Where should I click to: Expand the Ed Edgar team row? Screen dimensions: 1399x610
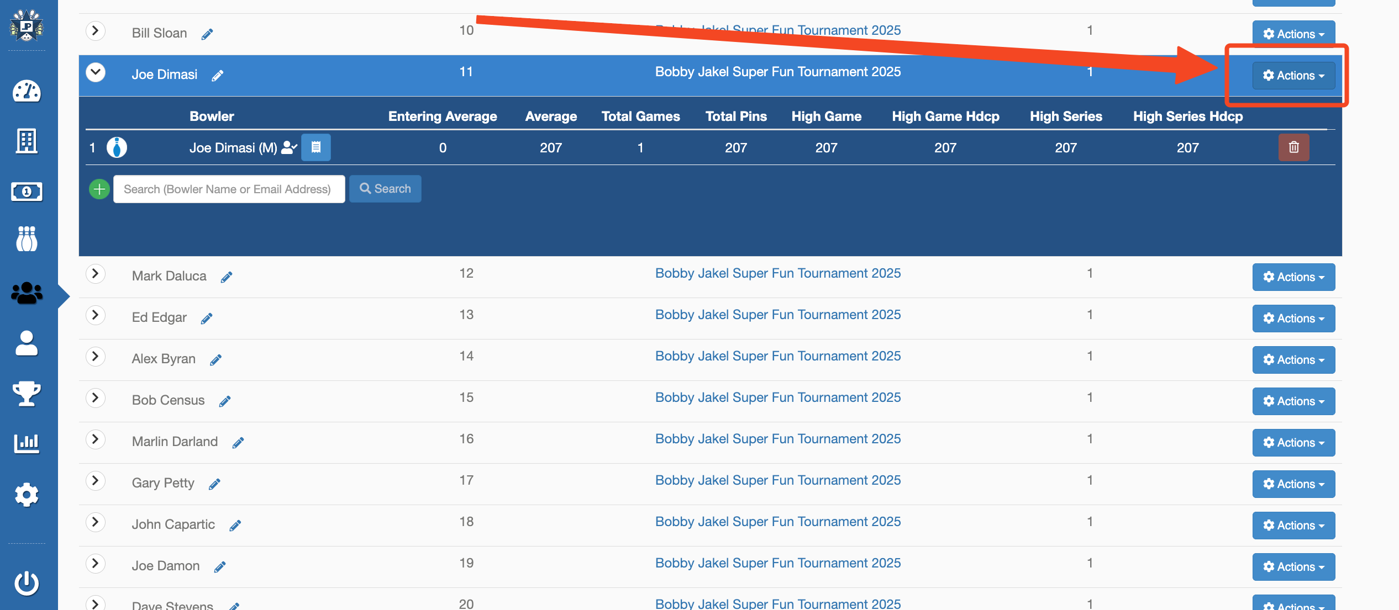(x=96, y=315)
